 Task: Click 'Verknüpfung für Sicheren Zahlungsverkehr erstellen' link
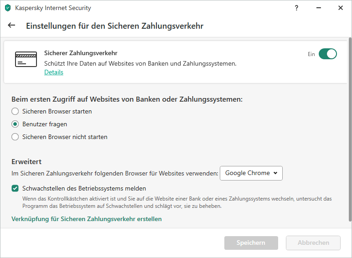click(86, 219)
